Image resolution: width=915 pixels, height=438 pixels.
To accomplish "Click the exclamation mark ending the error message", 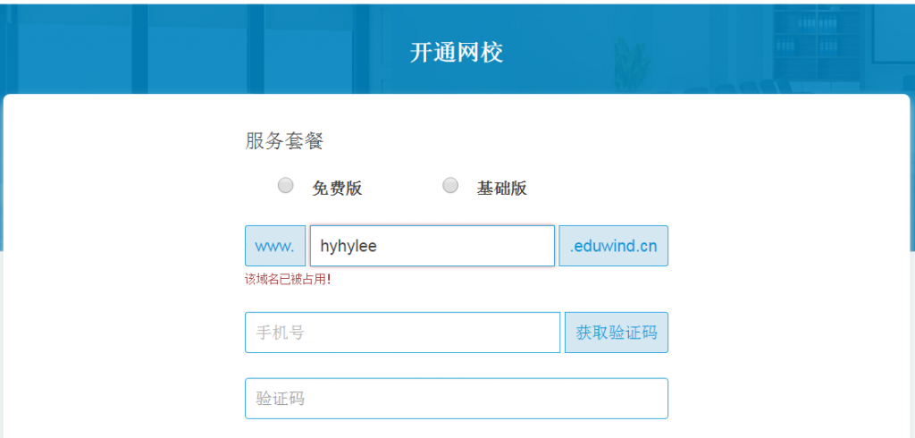I will tap(329, 280).
